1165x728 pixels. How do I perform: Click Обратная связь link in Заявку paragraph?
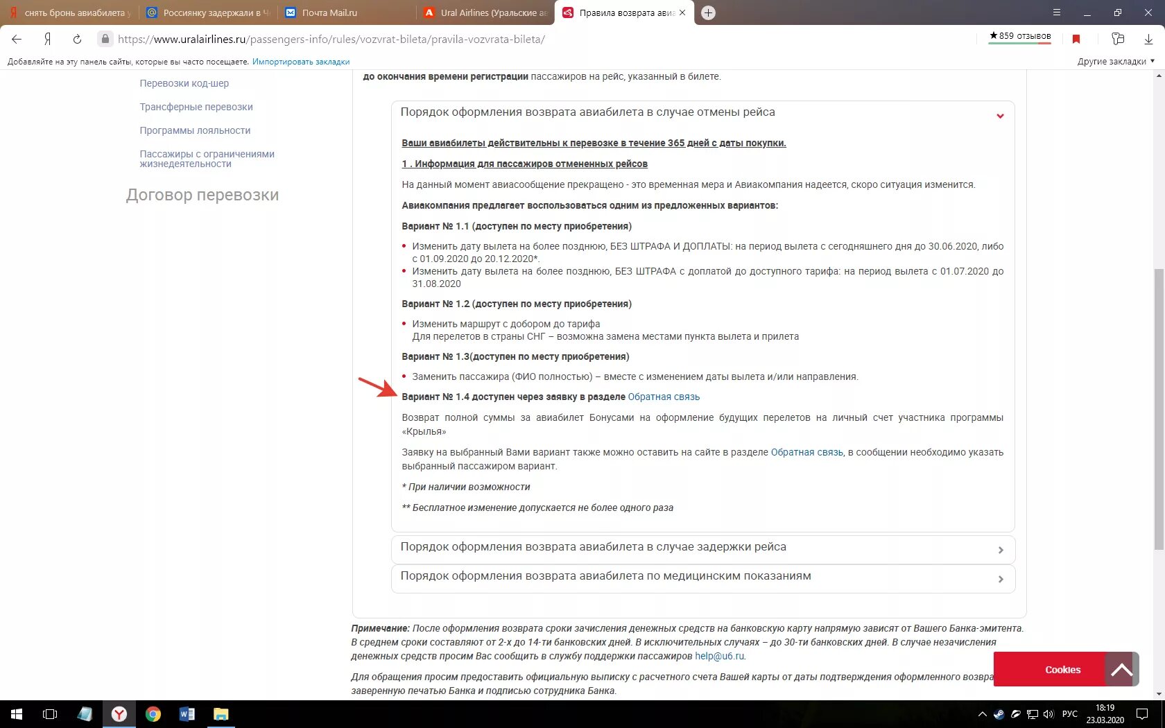coord(806,453)
